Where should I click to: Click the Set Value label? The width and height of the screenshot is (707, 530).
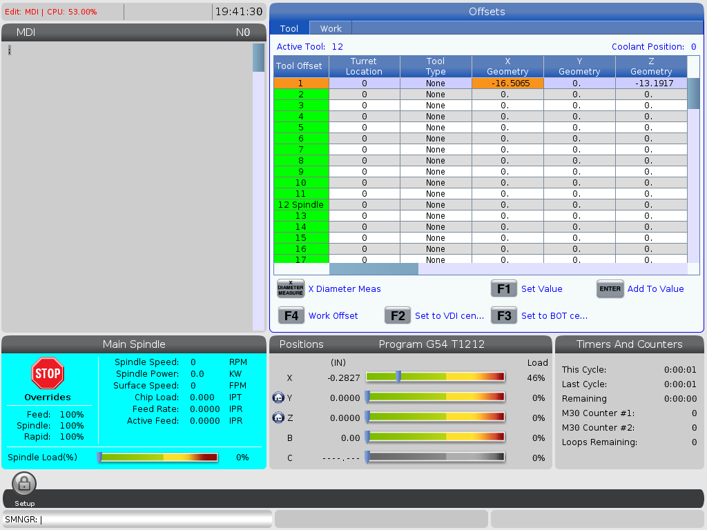541,289
